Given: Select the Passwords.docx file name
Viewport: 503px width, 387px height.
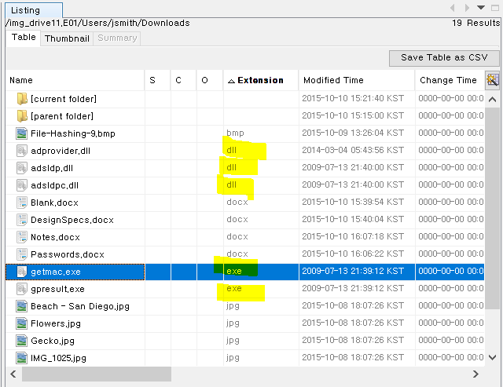Looking at the screenshot, I should point(68,254).
